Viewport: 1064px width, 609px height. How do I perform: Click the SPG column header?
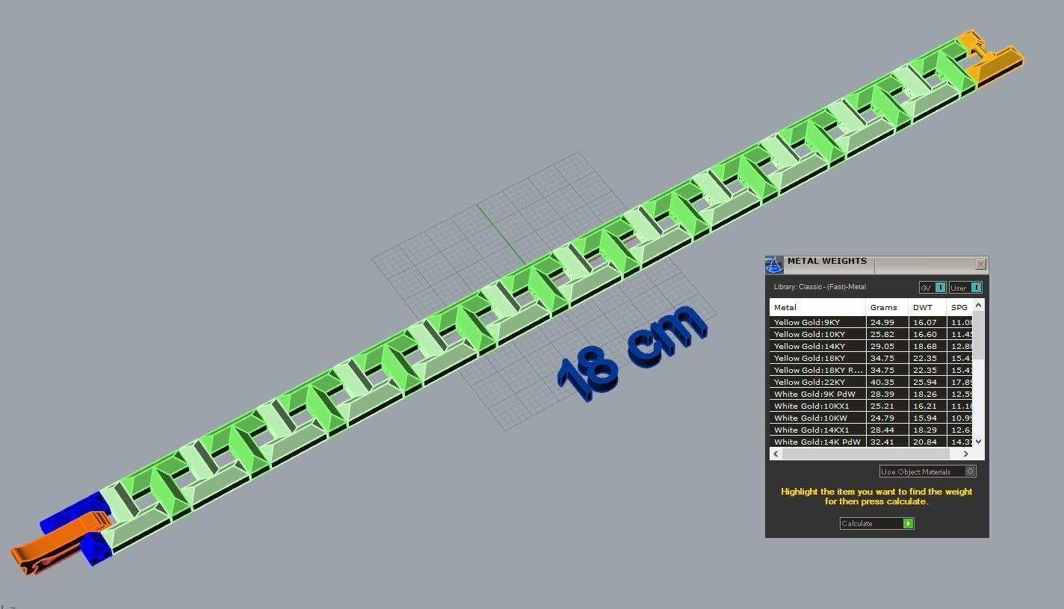[x=959, y=307]
